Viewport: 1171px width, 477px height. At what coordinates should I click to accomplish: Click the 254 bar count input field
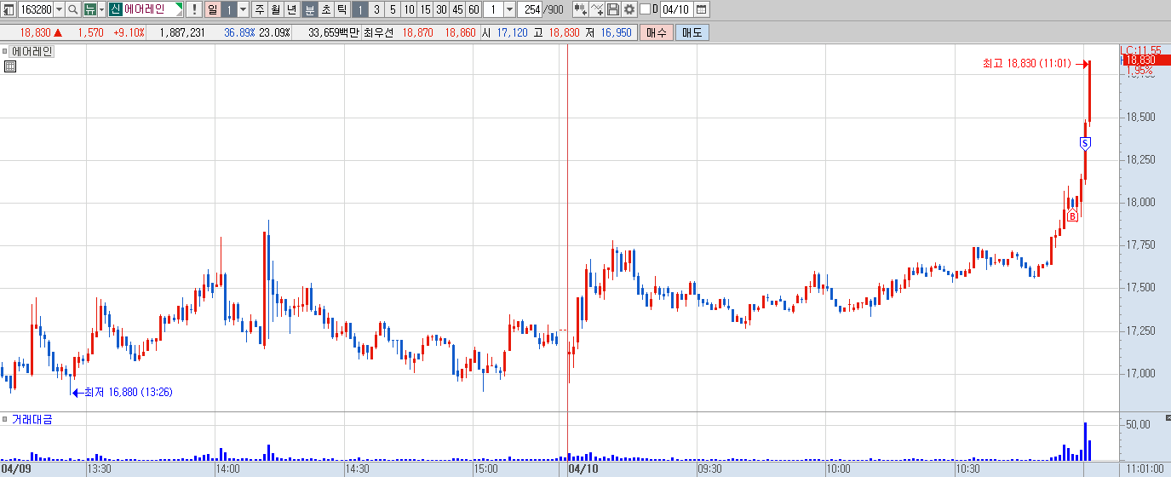(x=529, y=10)
